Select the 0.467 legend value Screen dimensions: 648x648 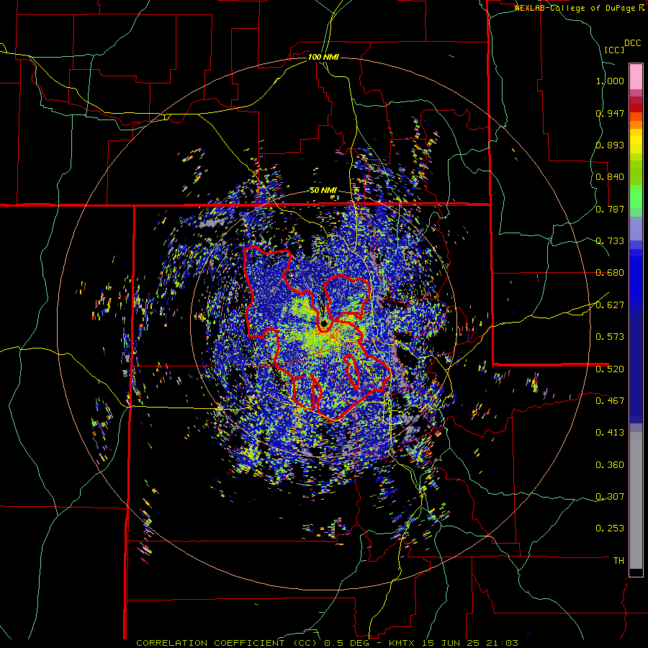coord(610,400)
